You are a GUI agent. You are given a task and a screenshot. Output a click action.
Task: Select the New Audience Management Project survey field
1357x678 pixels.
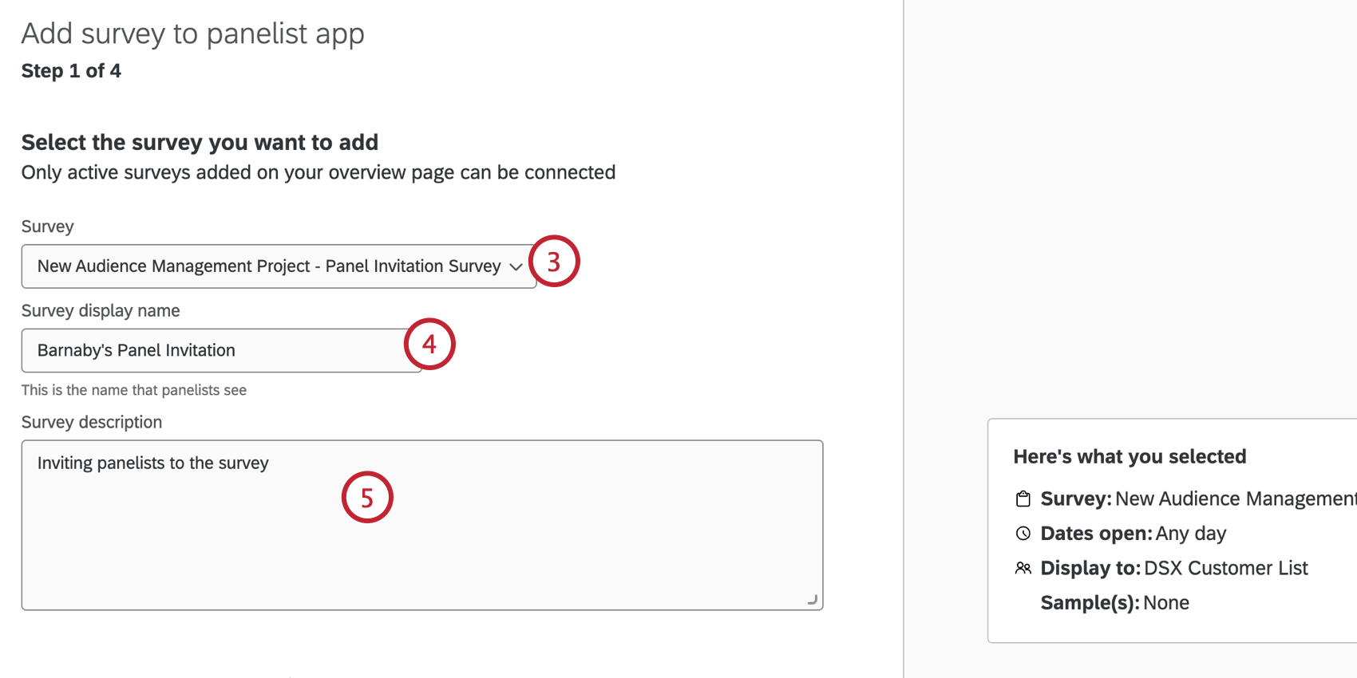click(x=279, y=266)
